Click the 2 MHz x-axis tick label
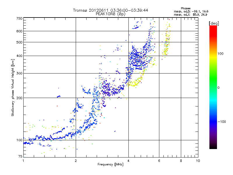Screen dimensions: 233x175 [x=76, y=161]
